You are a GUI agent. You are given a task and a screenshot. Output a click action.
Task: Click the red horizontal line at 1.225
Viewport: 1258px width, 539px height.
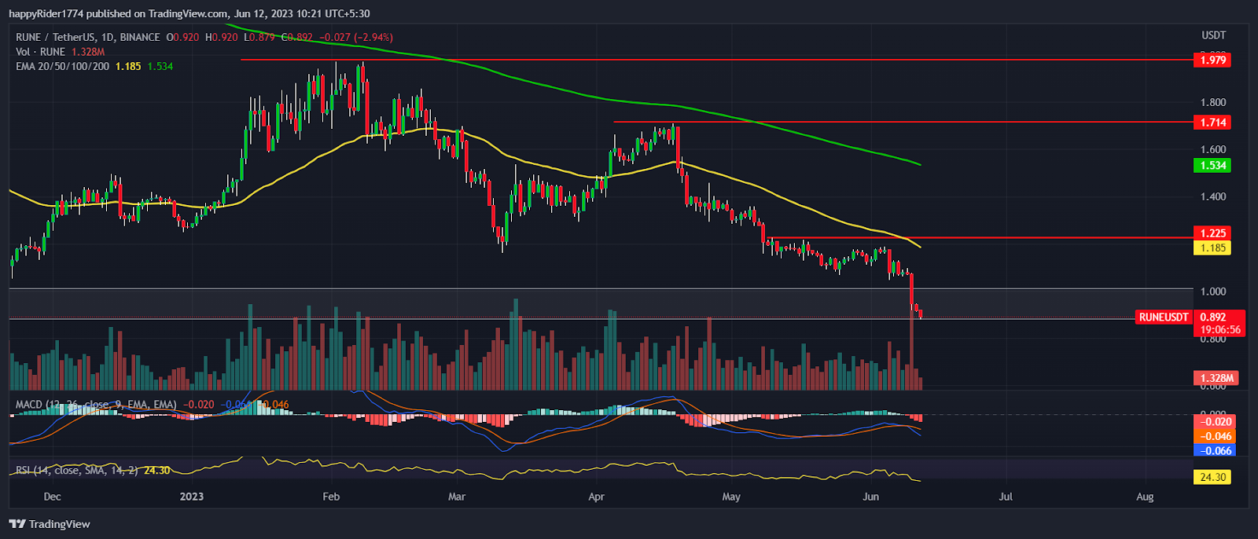(x=981, y=237)
